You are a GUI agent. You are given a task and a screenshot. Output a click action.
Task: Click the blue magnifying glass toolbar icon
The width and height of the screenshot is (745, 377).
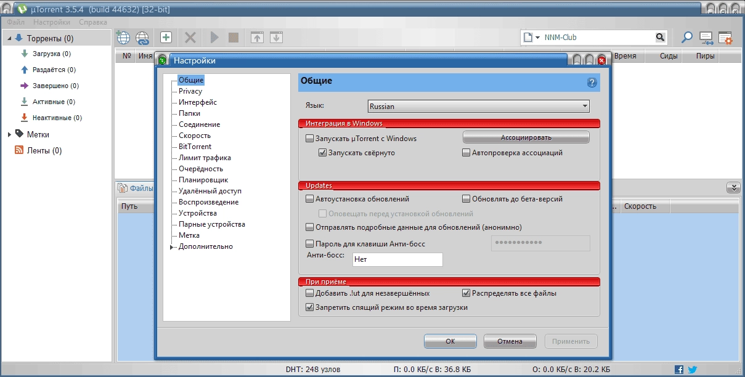(686, 38)
